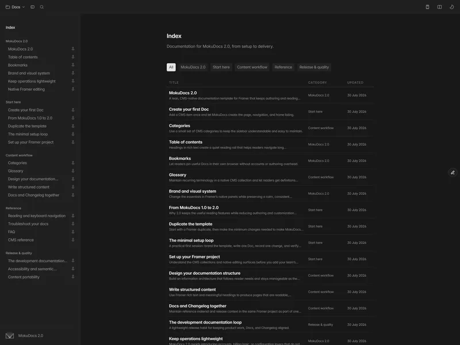Open Set up your Framer project table row
This screenshot has height=345, width=460.
coord(270,260)
